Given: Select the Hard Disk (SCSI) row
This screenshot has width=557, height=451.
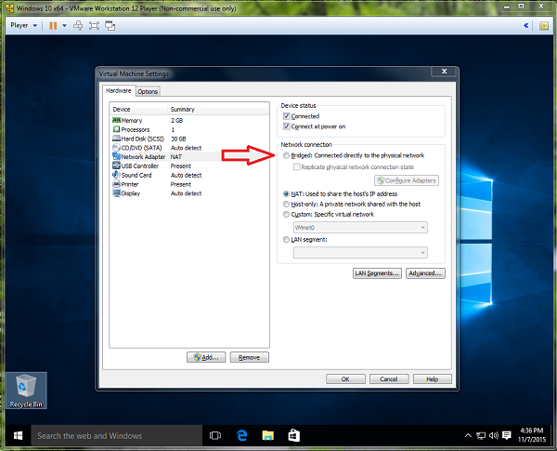Looking at the screenshot, I should (x=189, y=139).
